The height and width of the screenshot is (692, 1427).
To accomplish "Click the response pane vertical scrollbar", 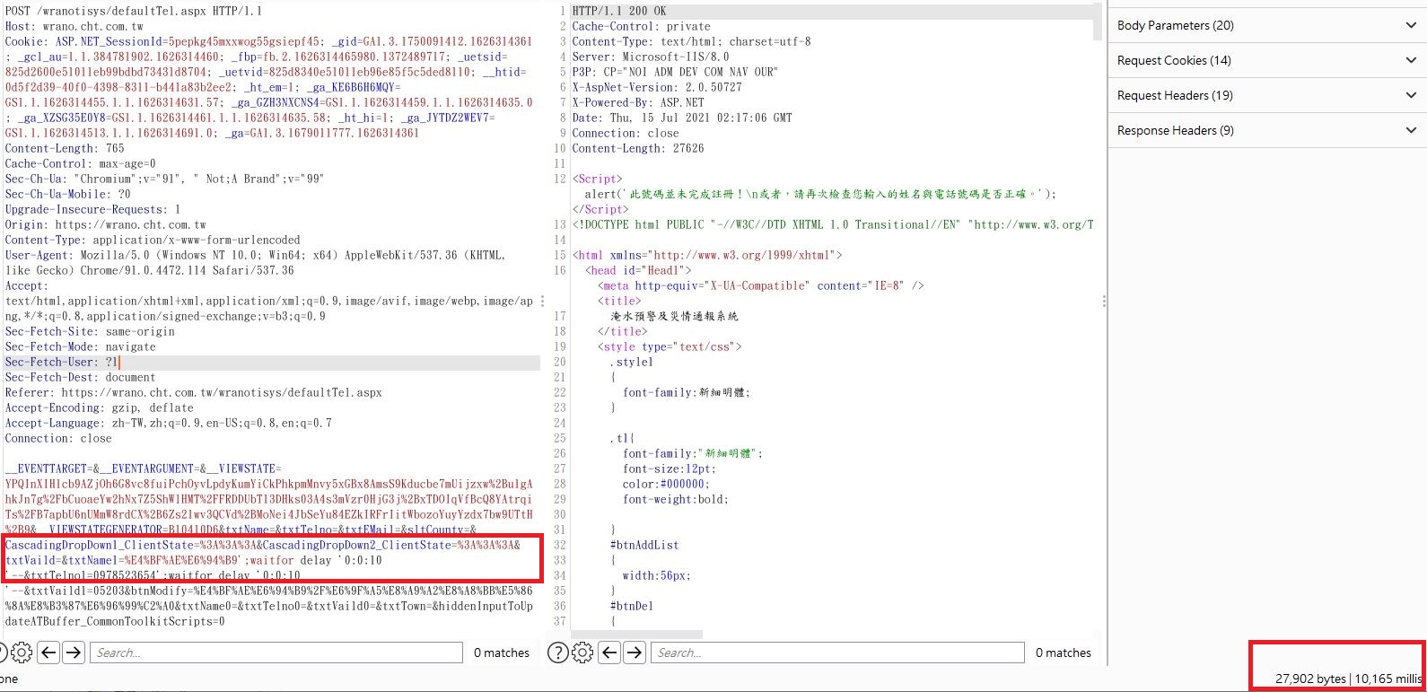I will (x=1099, y=22).
